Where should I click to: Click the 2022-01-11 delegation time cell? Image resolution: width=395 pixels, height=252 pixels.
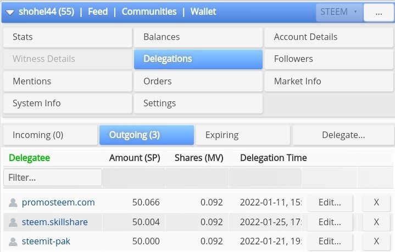(271, 202)
